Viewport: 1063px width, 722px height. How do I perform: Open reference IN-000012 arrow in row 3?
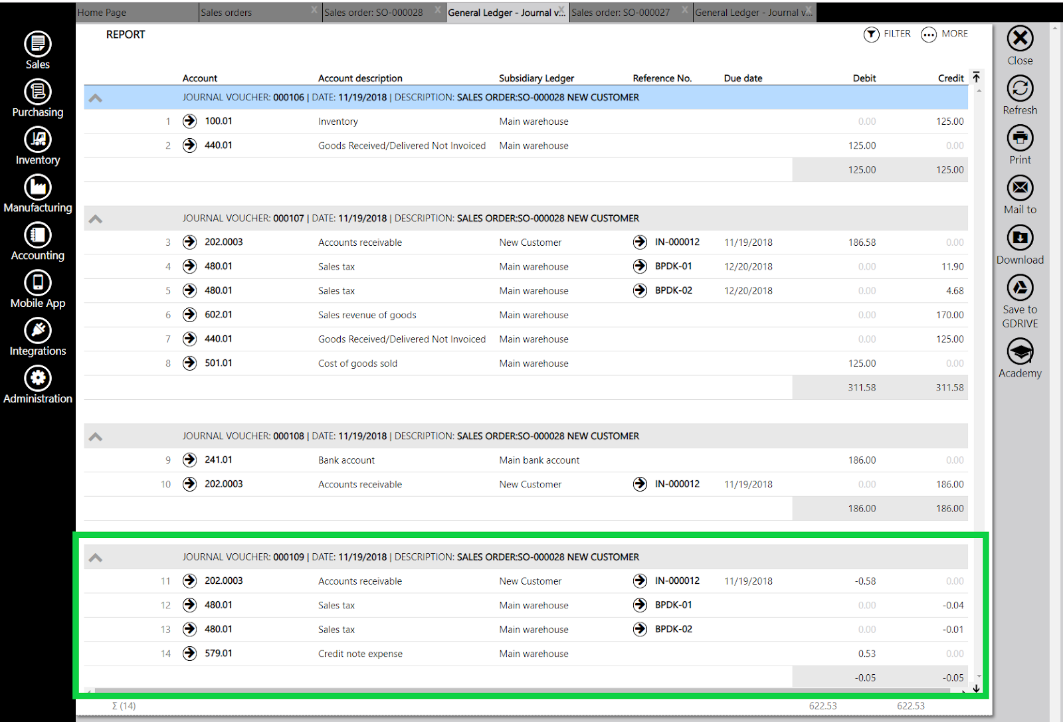coord(640,242)
